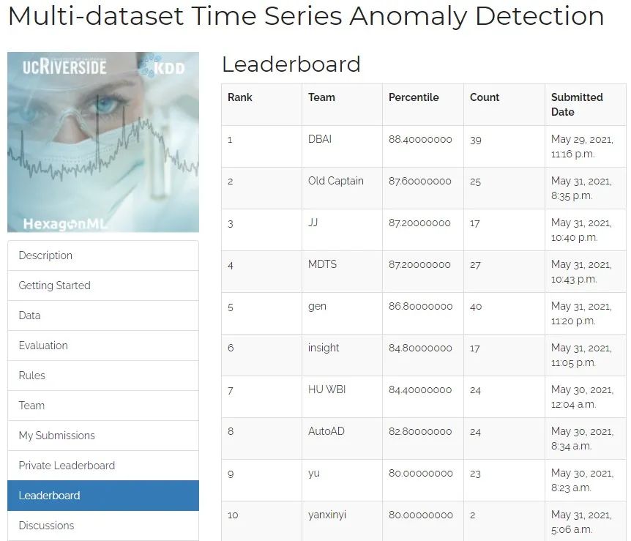Click the yanxinyi team name

click(327, 515)
